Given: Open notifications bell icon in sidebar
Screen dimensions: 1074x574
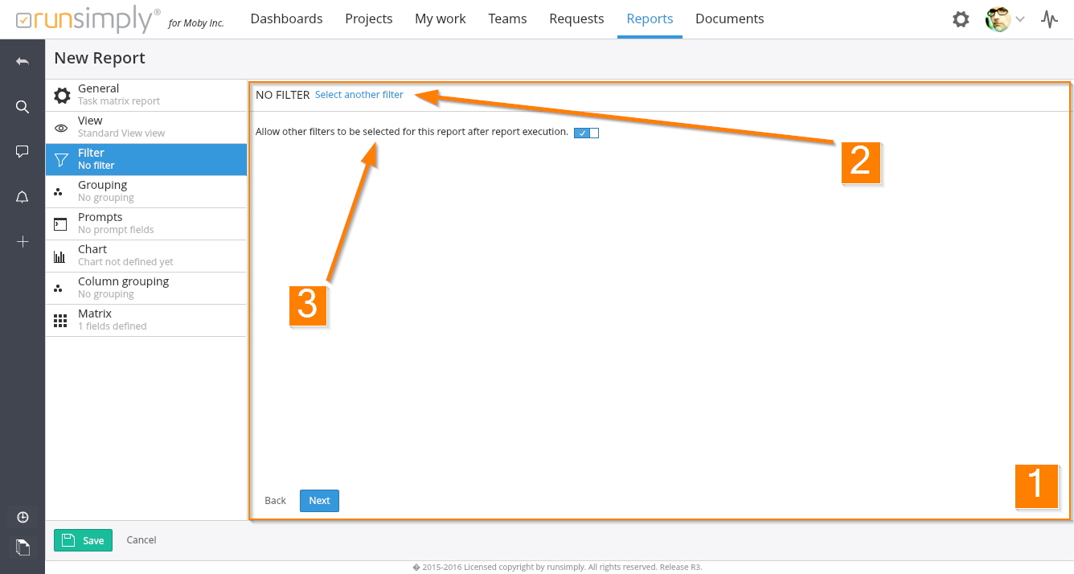Looking at the screenshot, I should [x=23, y=197].
